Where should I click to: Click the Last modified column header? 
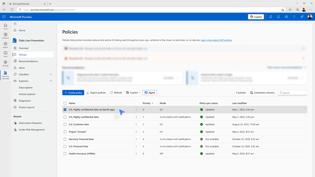pyautogui.click(x=239, y=103)
